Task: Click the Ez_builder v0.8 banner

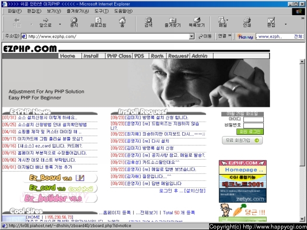Action: 59,198
